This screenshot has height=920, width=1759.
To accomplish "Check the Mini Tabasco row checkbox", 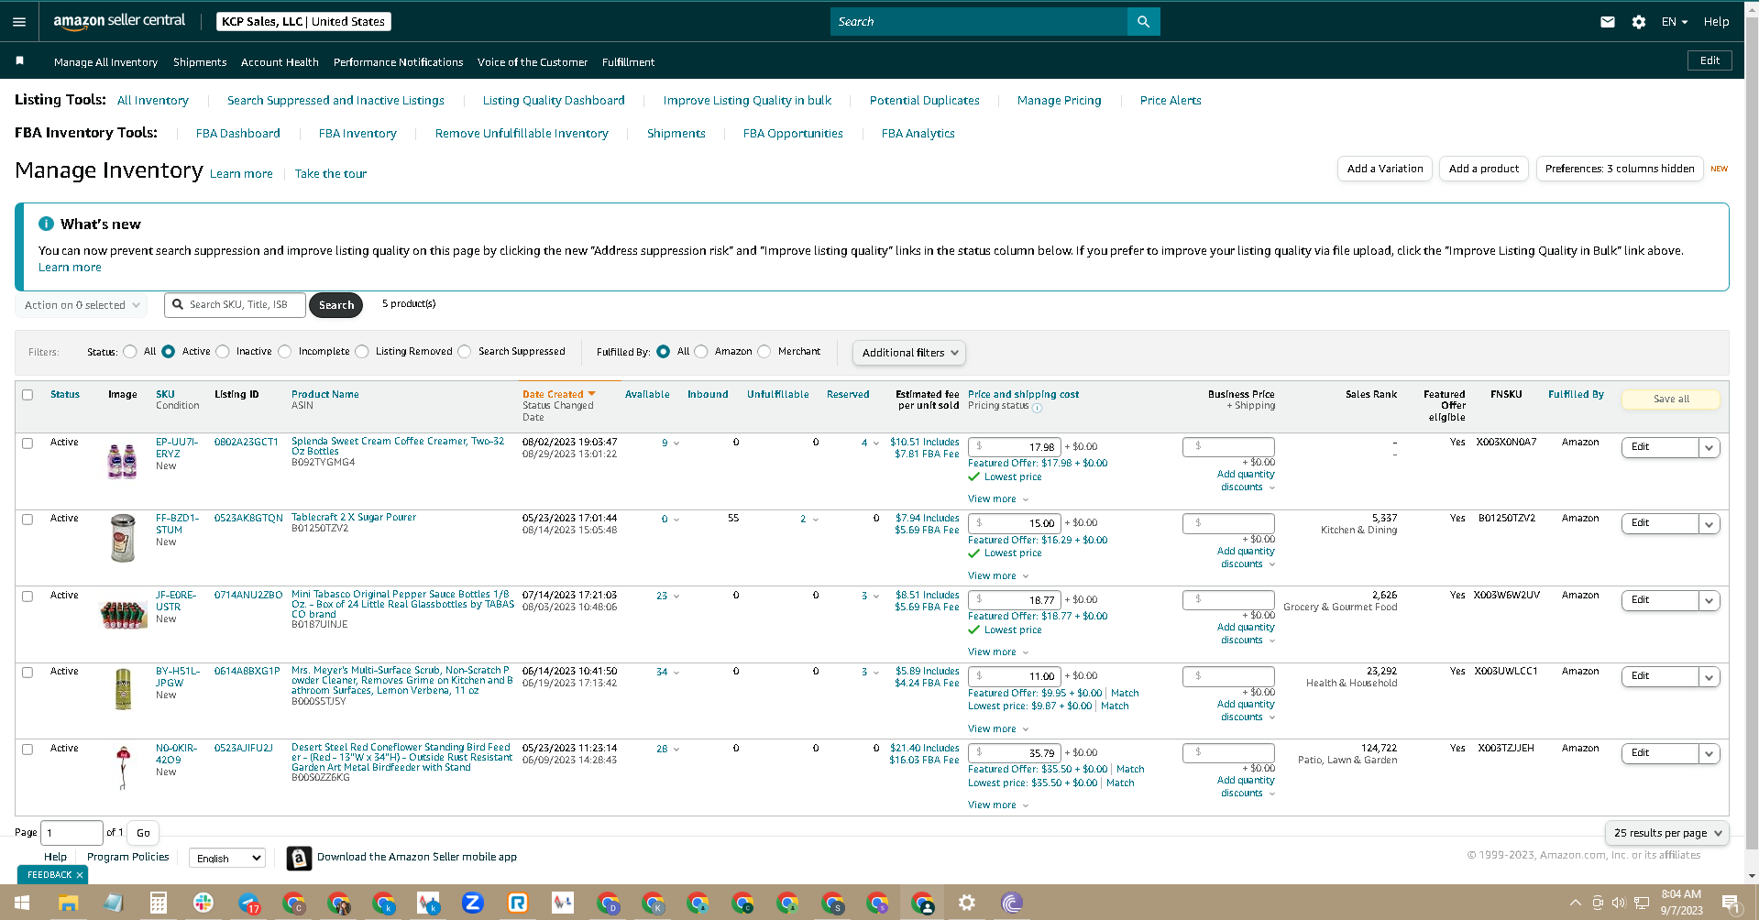I will tap(27, 597).
